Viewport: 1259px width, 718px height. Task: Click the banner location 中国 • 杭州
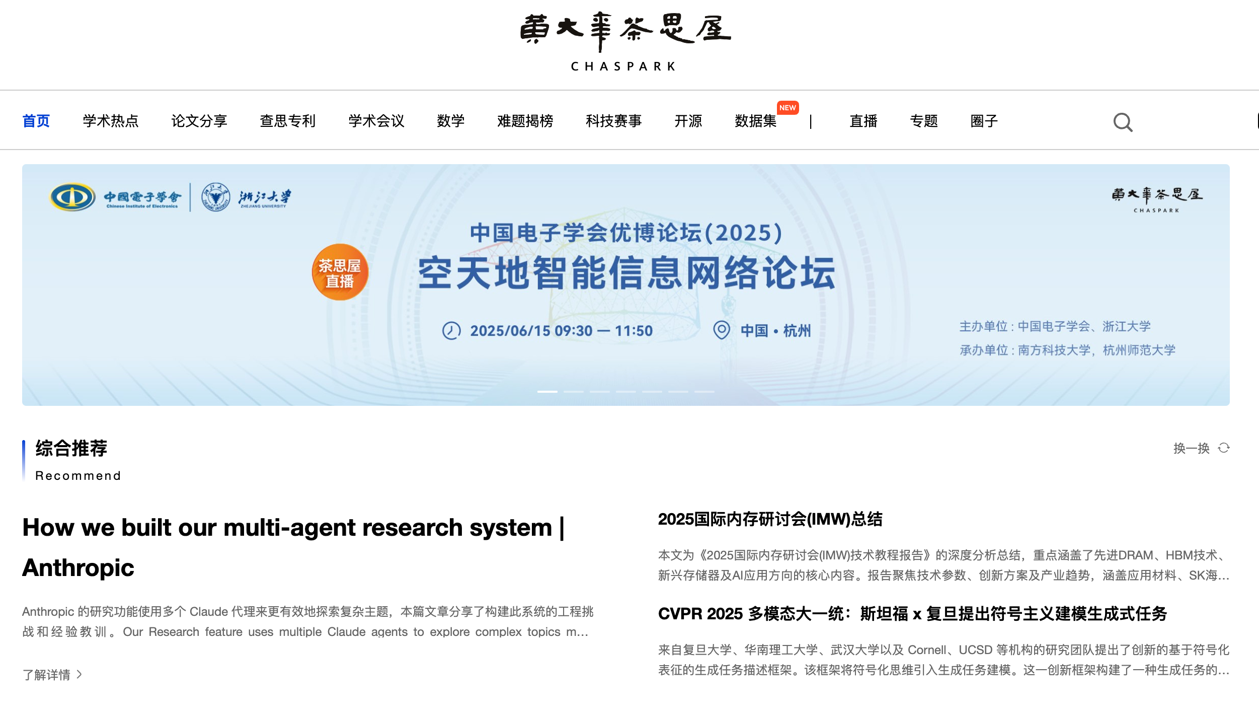click(x=776, y=331)
